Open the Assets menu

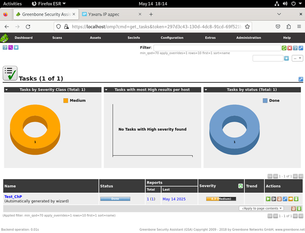[x=95, y=38]
